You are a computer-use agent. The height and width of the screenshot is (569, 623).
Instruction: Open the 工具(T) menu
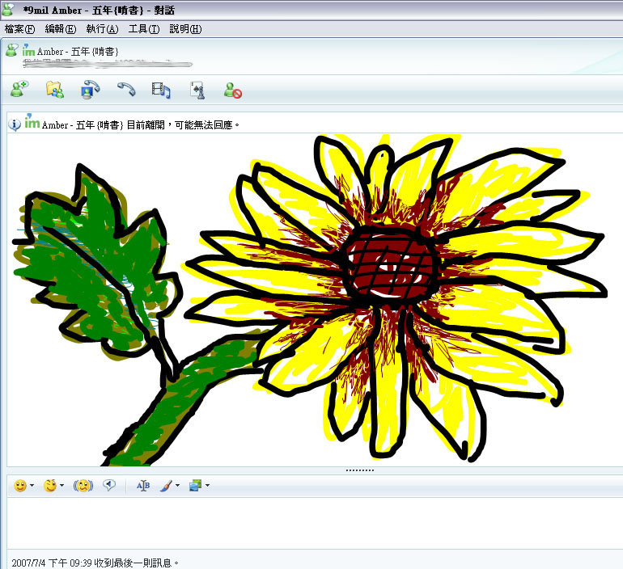[143, 29]
